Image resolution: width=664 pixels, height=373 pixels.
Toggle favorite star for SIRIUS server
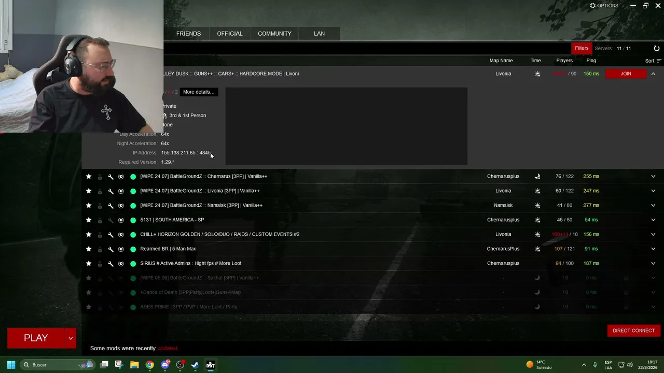point(89,263)
